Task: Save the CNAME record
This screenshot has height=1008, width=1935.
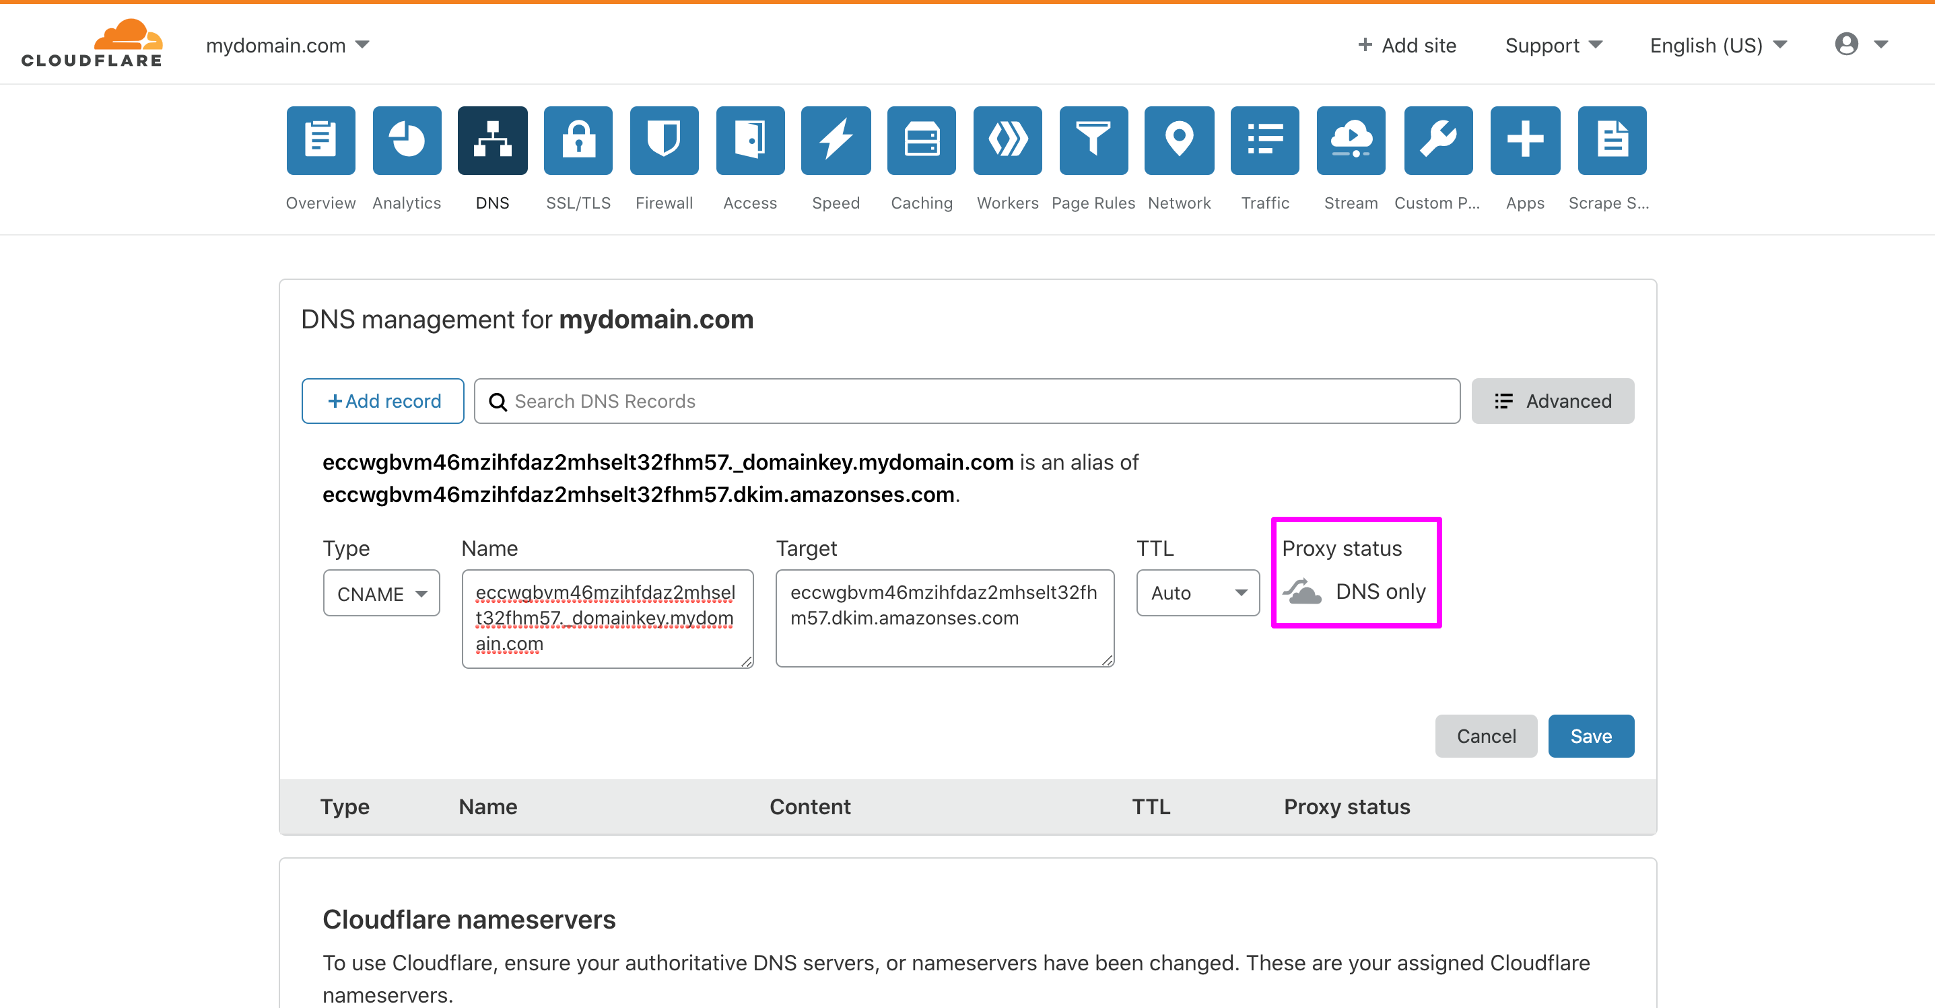Action: coord(1591,736)
